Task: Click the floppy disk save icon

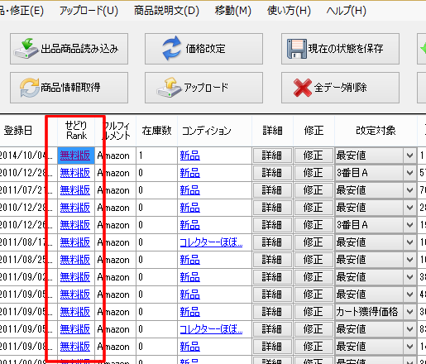Action: [297, 49]
